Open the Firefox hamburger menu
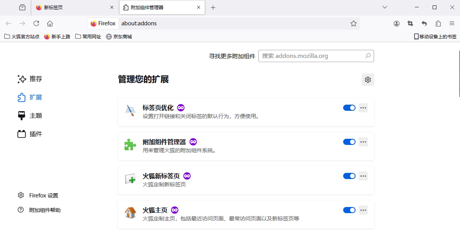Screen dimensions: 460x230 click(x=452, y=23)
